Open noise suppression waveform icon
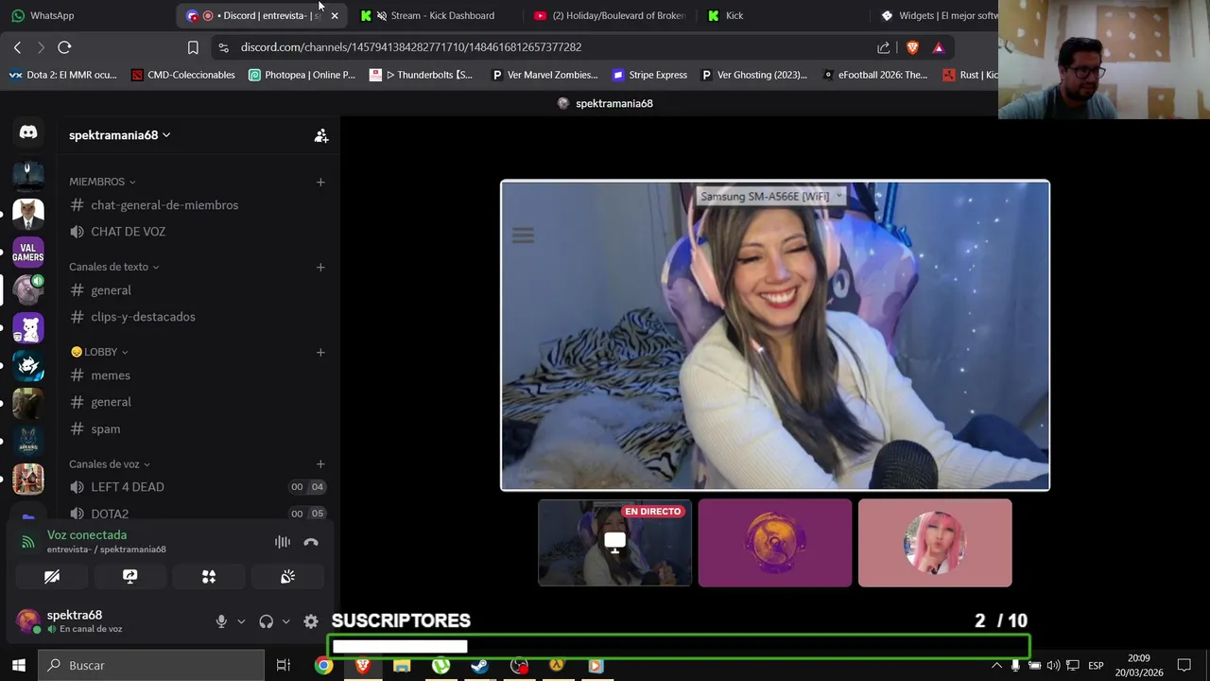Viewport: 1210px width, 681px height. coord(282,542)
